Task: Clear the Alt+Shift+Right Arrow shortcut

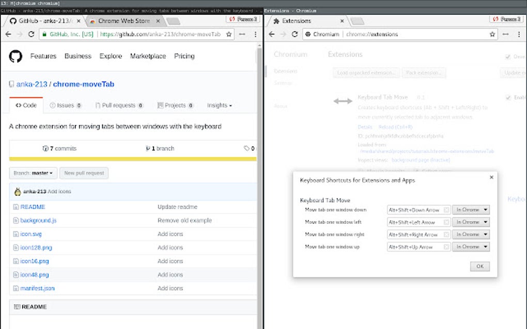Action: (446, 235)
